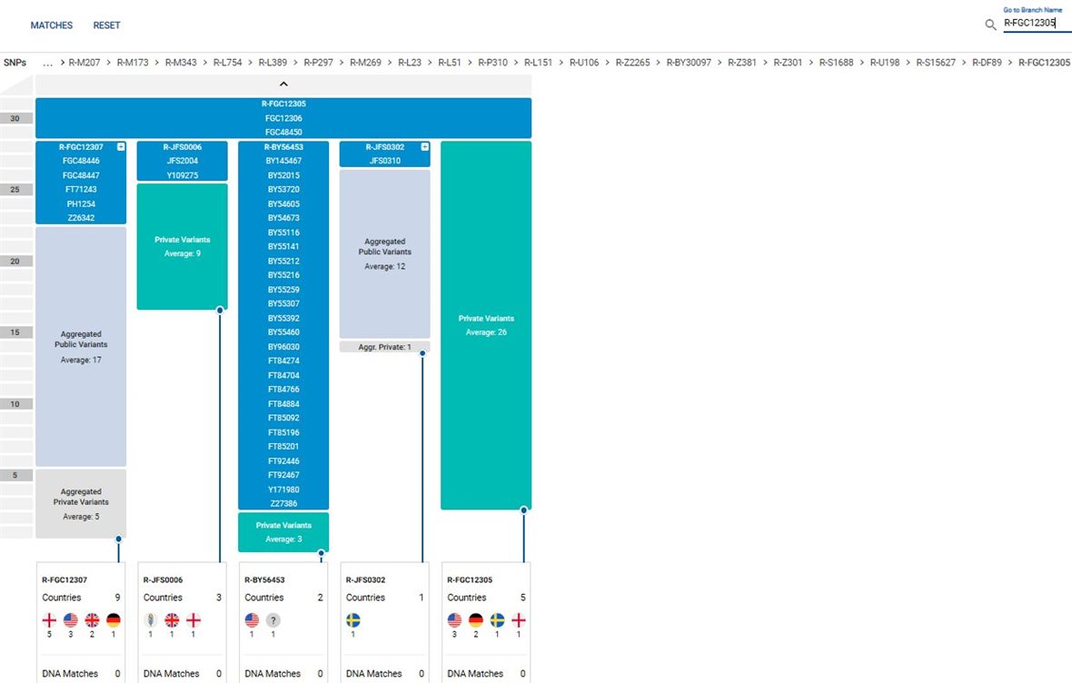This screenshot has width=1072, height=683.
Task: Select R-DF89 in the breadcrumb path
Action: click(987, 63)
